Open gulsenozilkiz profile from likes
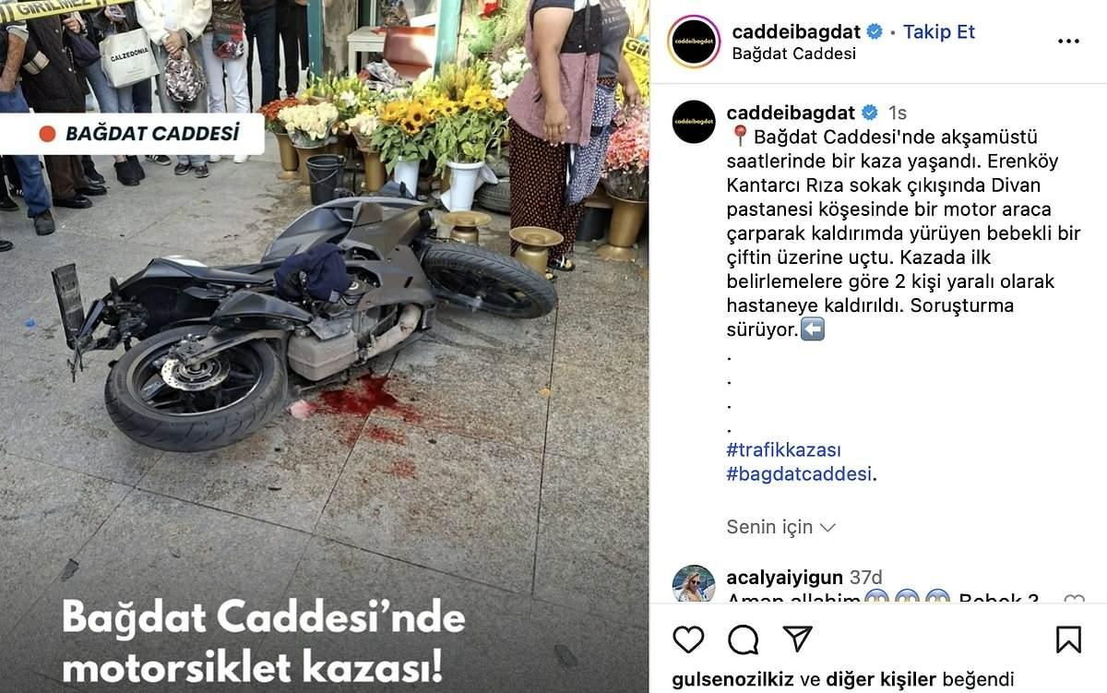This screenshot has height=693, width=1107. 727,679
